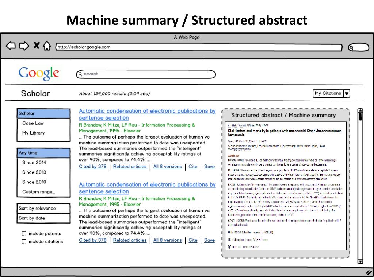This screenshot has height=280, width=374.
Task: Click Related articles on first result
Action: pos(130,166)
